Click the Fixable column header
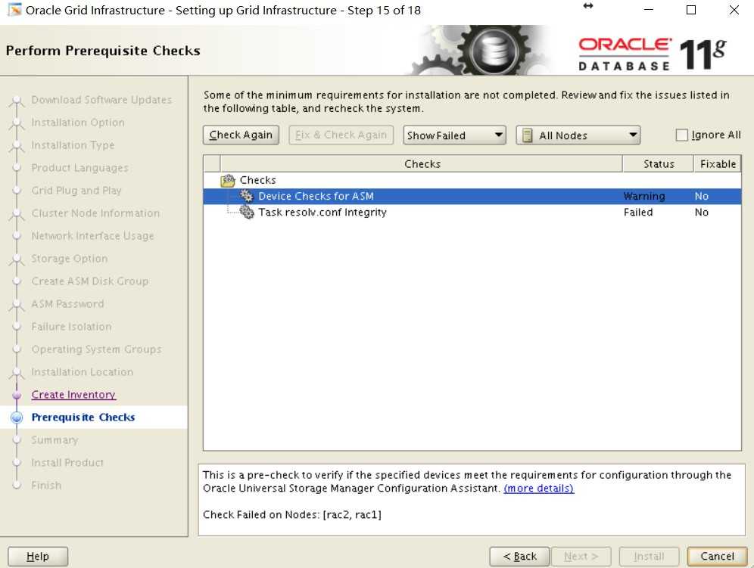Screen dimensions: 754x568 718,164
